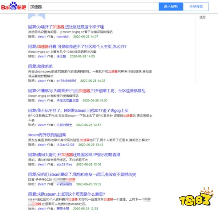
Task: Click snippet starting 先去steamspeed的官网
Action: click(90, 73)
